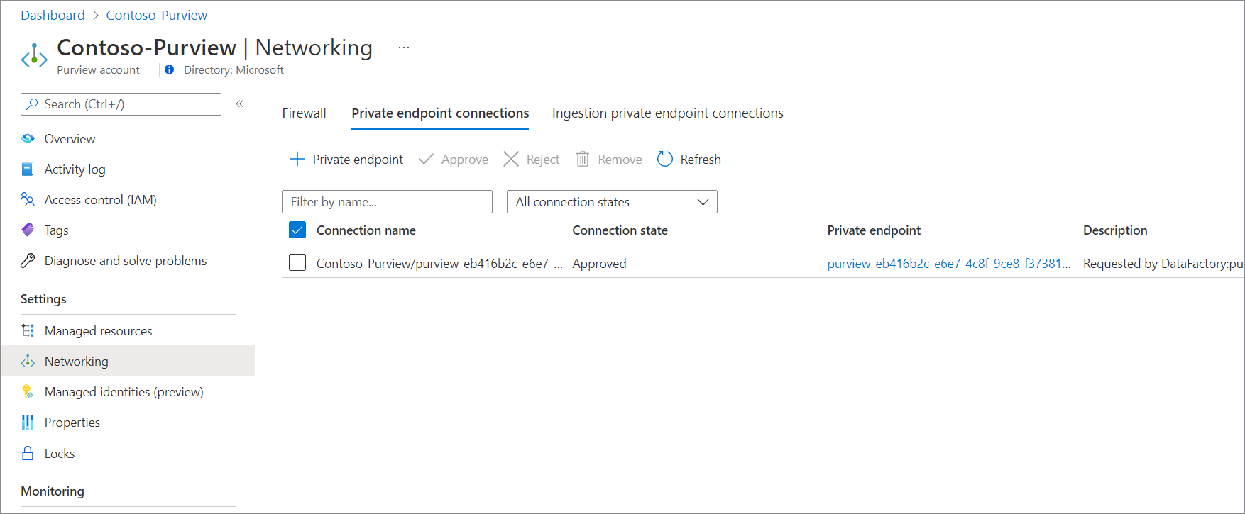
Task: Open the All connection states dropdown
Action: coord(612,201)
